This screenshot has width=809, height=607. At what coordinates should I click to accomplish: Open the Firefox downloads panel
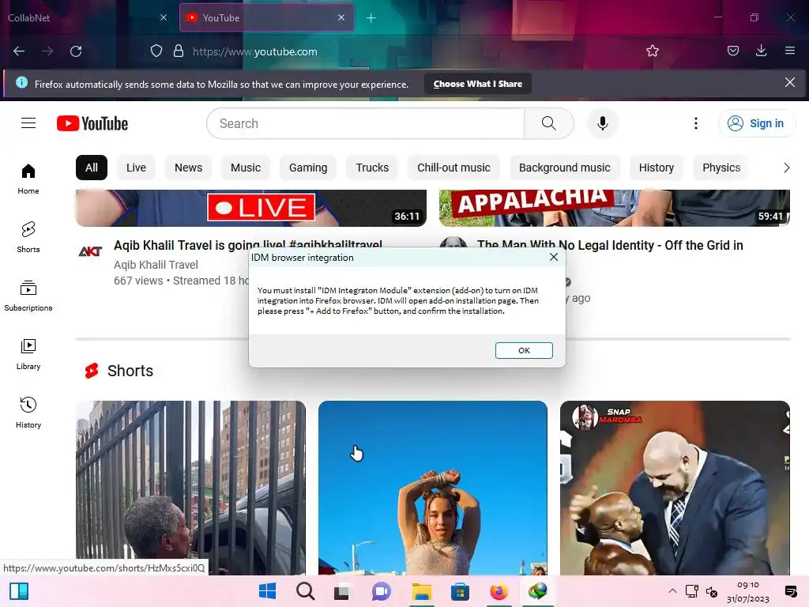[x=761, y=51]
